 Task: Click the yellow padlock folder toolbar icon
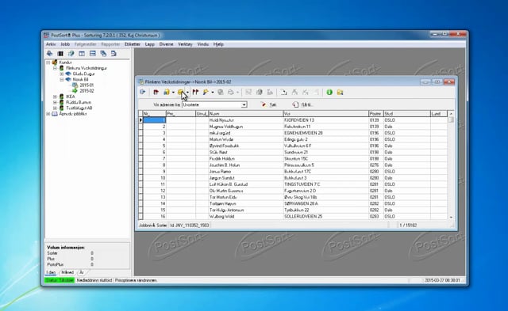167,93
